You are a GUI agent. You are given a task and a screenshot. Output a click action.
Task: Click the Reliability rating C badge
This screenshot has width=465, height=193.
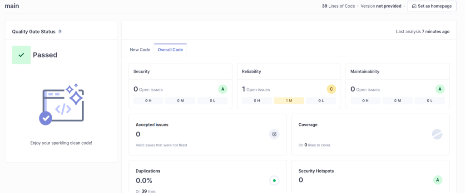tap(331, 89)
